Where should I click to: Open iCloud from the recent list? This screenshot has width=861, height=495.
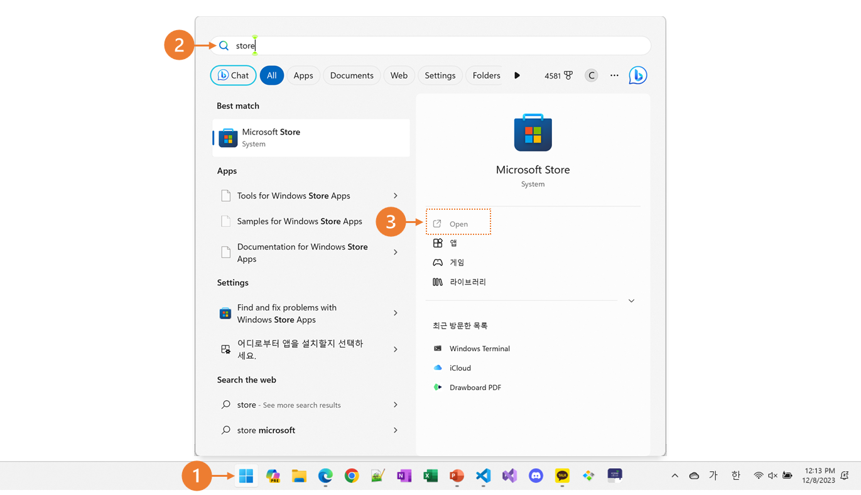(452, 368)
